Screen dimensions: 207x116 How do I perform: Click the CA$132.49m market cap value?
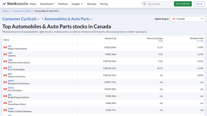click(x=109, y=75)
